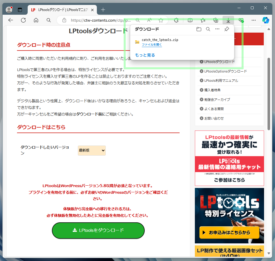Image resolution: width=275 pixels, height=261 pixels.
Task: Open the downloaded file via ファイルを開く
Action: coord(152,45)
